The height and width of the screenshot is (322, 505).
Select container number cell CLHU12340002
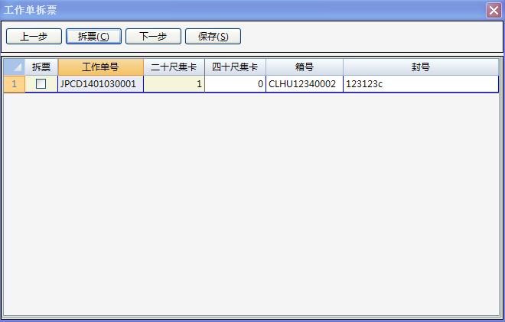point(304,84)
